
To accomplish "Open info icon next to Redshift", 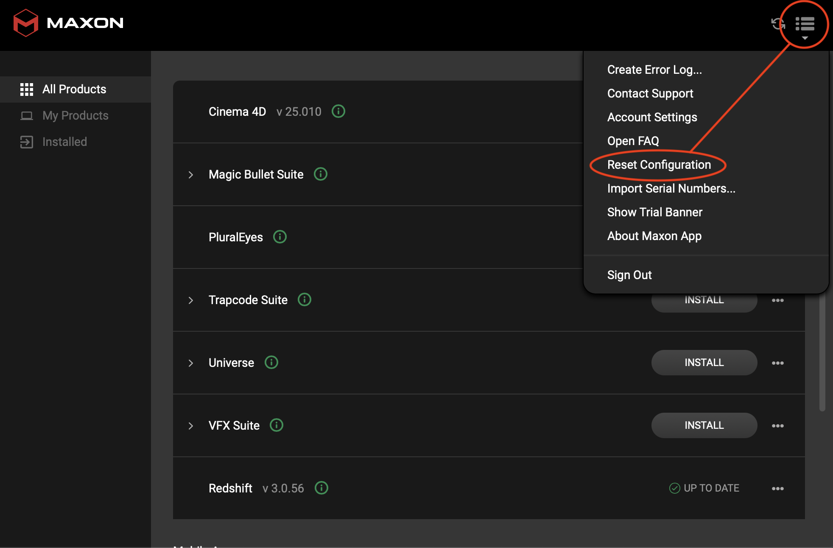I will pyautogui.click(x=321, y=488).
